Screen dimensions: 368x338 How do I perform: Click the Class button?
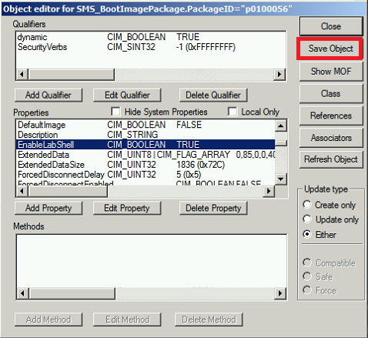[x=331, y=94]
